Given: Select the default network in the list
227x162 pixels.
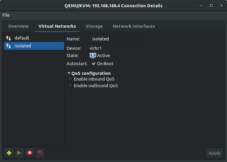Looking at the screenshot, I should click(22, 38).
